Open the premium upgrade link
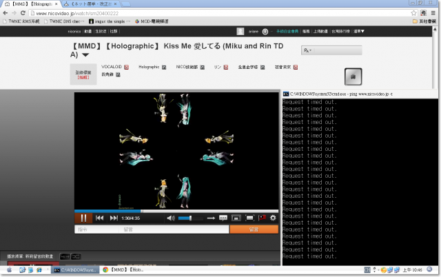The height and width of the screenshot is (277, 441). pos(287,31)
